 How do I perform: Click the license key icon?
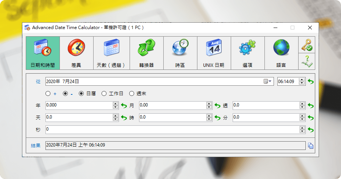(307, 45)
